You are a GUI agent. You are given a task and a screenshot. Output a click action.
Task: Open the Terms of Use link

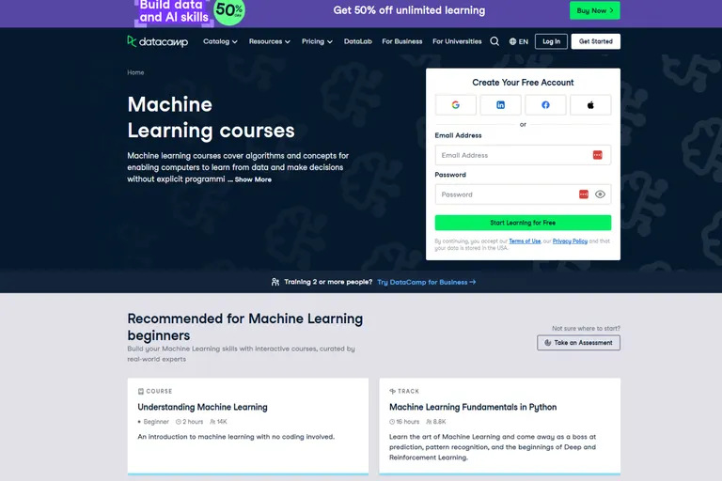[525, 241]
